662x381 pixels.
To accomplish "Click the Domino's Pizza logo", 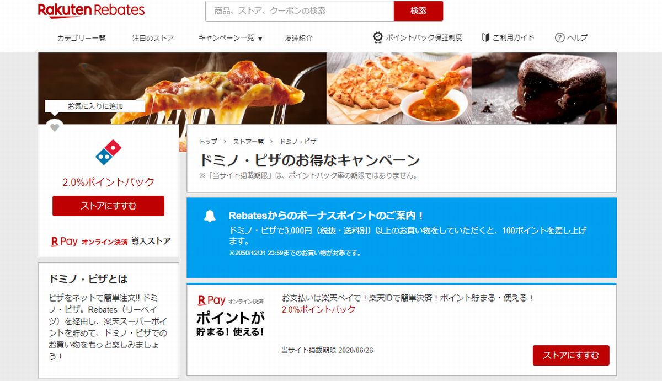I will [109, 152].
